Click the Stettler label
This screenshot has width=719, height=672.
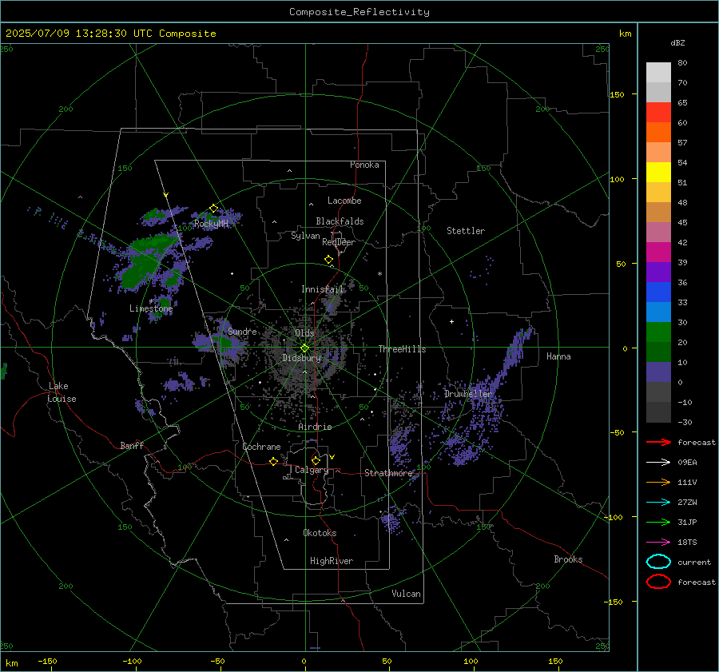(466, 231)
